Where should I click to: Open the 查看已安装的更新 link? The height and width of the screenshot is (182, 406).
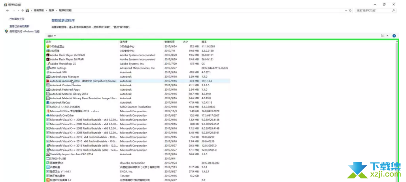pos(19,26)
